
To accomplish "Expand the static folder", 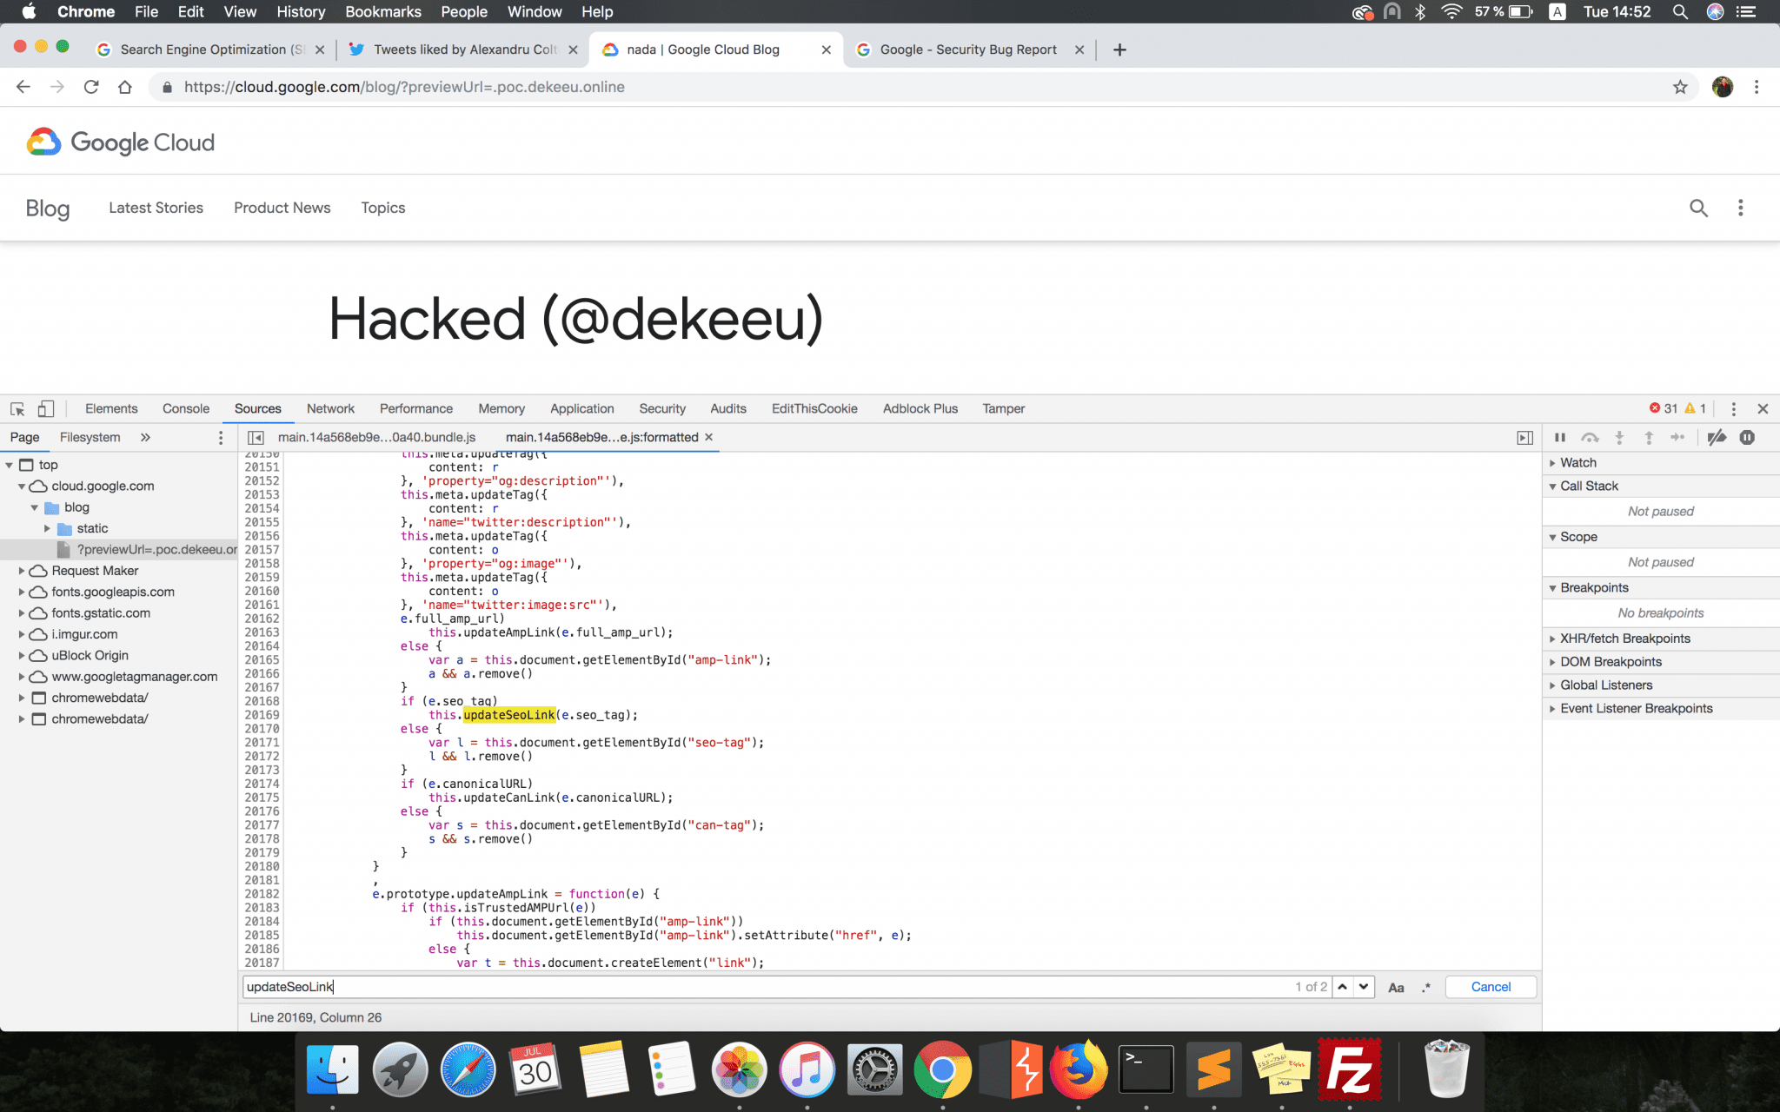I will pos(47,528).
